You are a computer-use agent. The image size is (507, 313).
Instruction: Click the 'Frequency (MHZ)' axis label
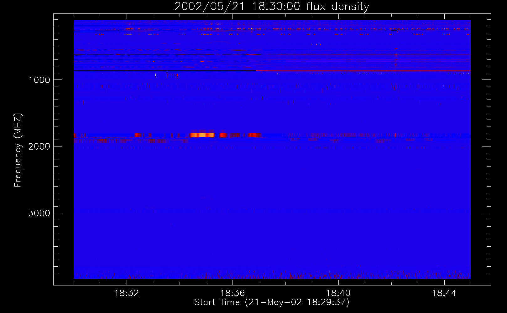[18, 150]
